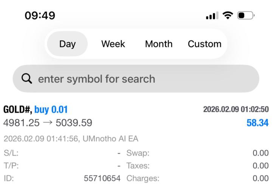Tap the 09:49 status bar clock
This screenshot has height=193, width=272.
(40, 16)
